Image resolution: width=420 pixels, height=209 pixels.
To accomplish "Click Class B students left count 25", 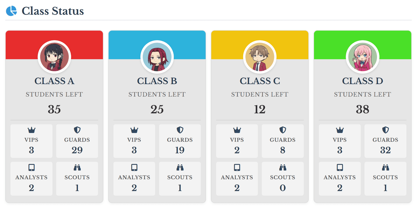I will click(x=157, y=109).
